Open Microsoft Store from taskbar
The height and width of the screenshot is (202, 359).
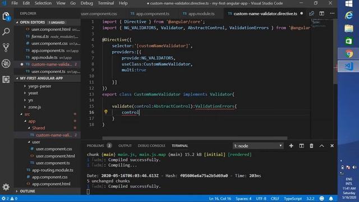(x=349, y=41)
